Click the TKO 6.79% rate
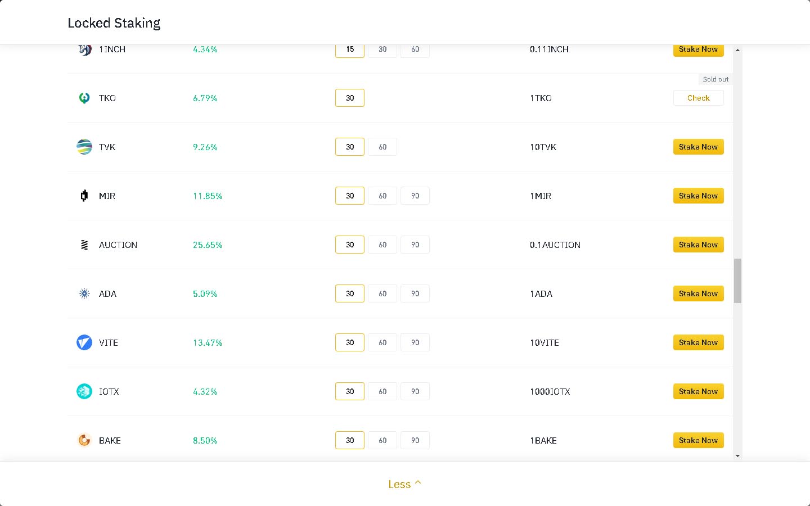 pos(205,98)
